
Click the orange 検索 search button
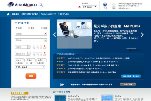[31, 76]
